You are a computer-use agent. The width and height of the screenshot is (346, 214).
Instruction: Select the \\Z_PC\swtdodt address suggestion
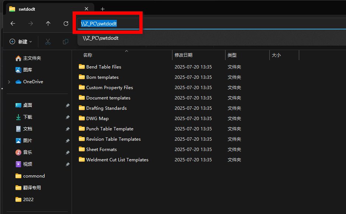(101, 38)
